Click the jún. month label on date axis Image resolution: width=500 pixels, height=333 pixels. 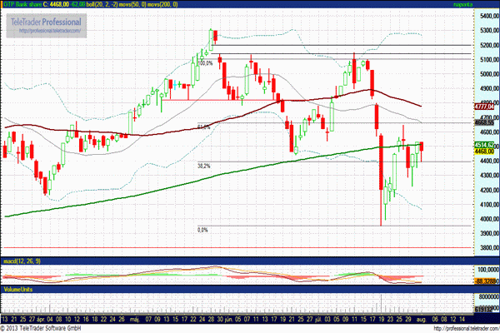(228, 319)
